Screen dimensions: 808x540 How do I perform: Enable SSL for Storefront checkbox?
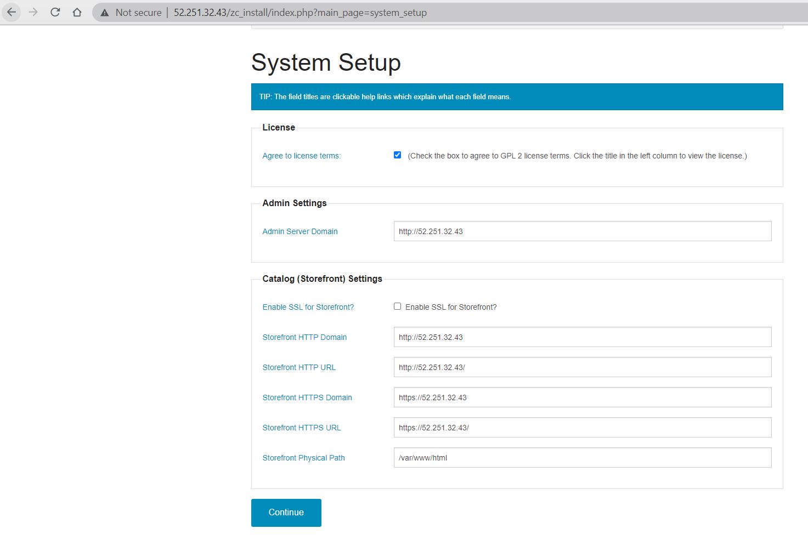[x=397, y=306]
